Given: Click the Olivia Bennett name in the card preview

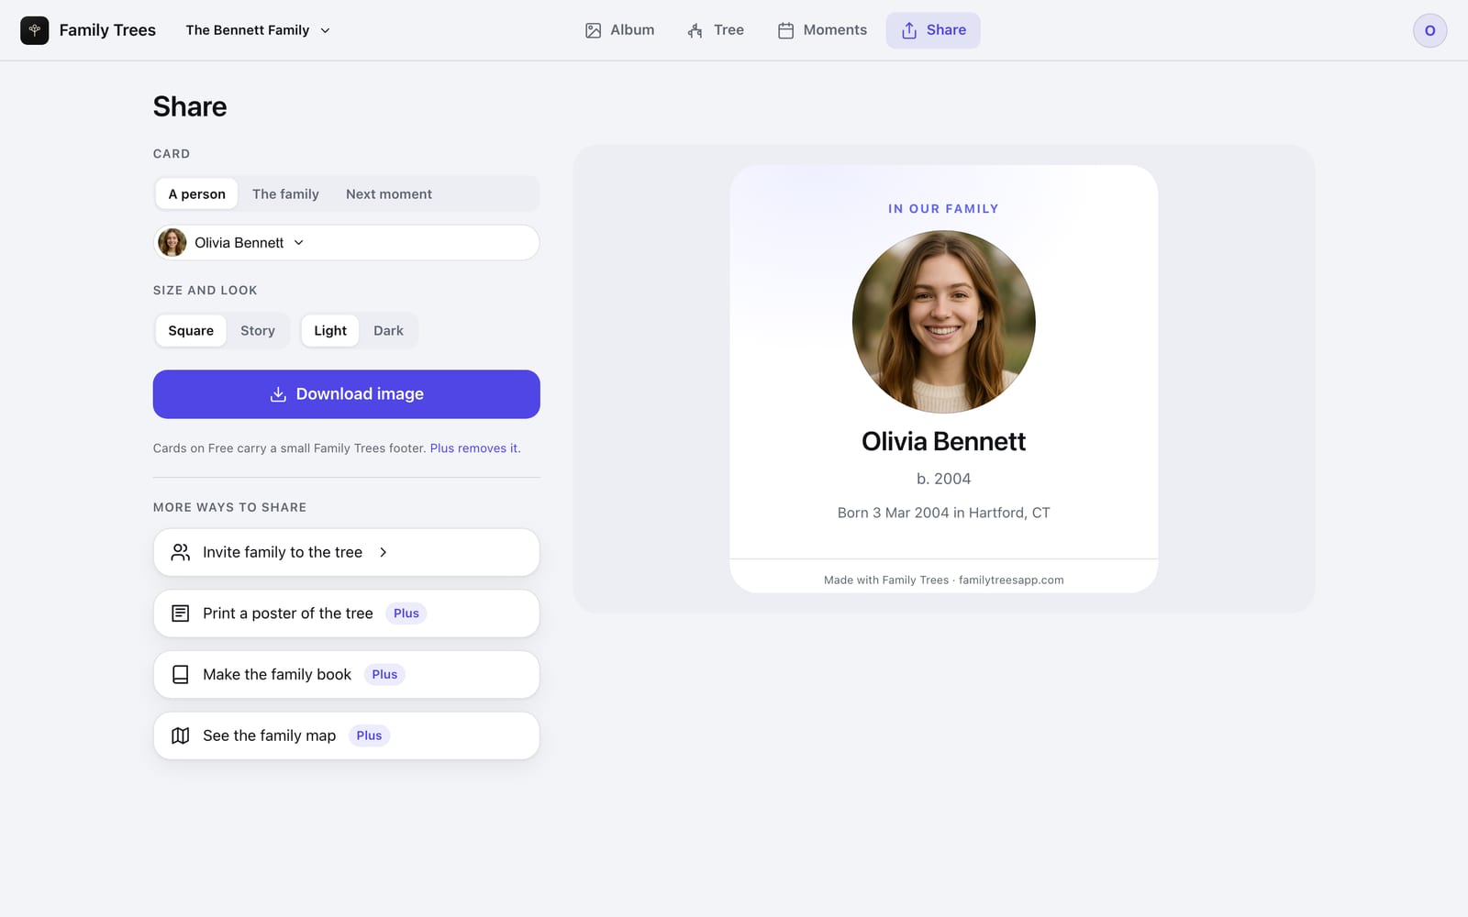Looking at the screenshot, I should [x=944, y=442].
